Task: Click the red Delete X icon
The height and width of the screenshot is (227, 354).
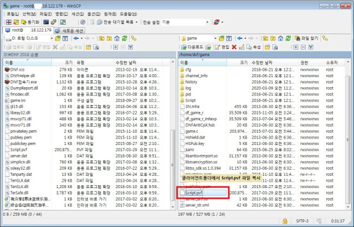Action: 234,47
